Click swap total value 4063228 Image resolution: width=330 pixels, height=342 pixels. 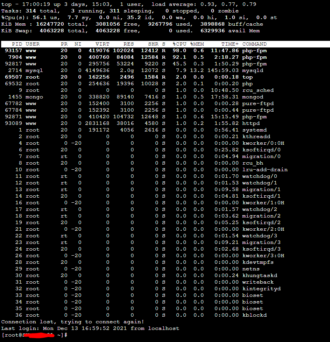click(x=52, y=31)
